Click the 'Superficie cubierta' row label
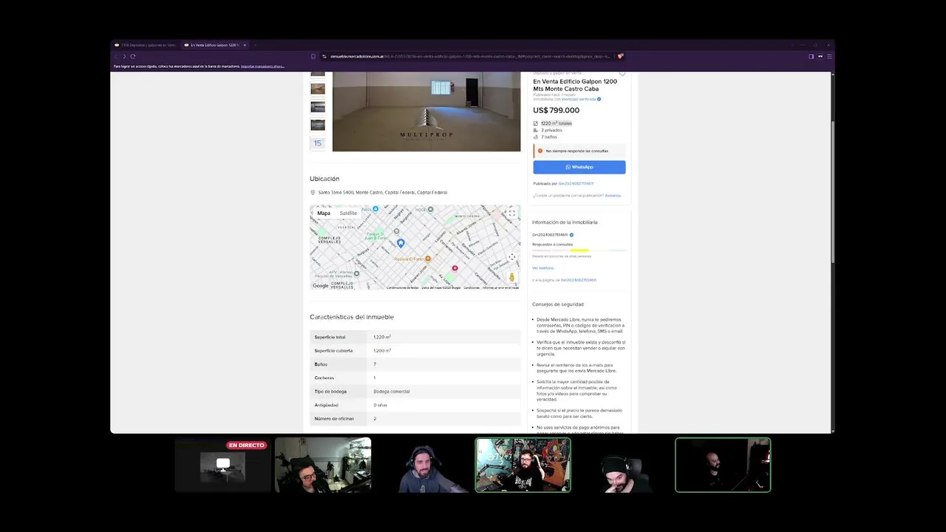Image resolution: width=946 pixels, height=532 pixels. 333,351
